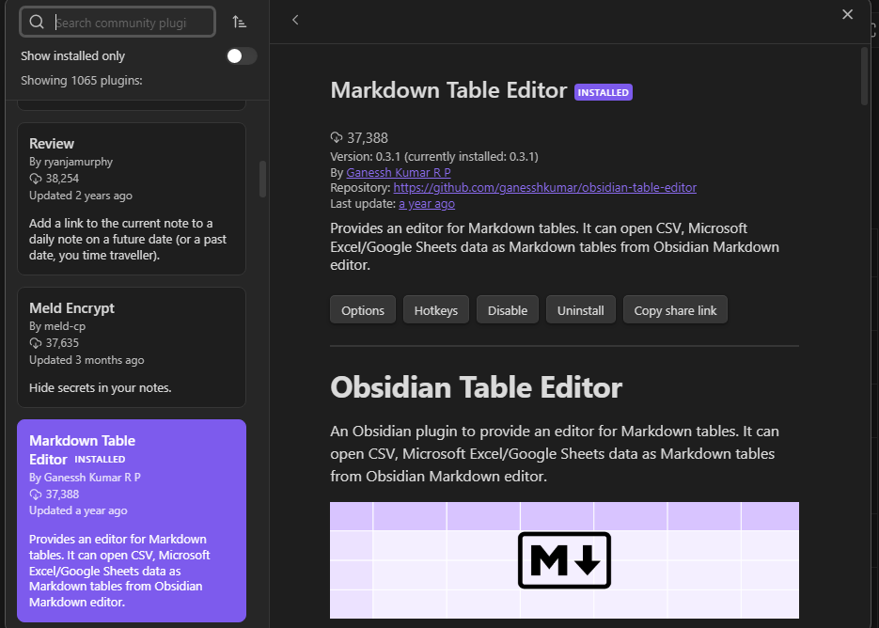Image resolution: width=879 pixels, height=628 pixels.
Task: Uninstall the Markdown Table Editor plugin
Action: tap(580, 309)
